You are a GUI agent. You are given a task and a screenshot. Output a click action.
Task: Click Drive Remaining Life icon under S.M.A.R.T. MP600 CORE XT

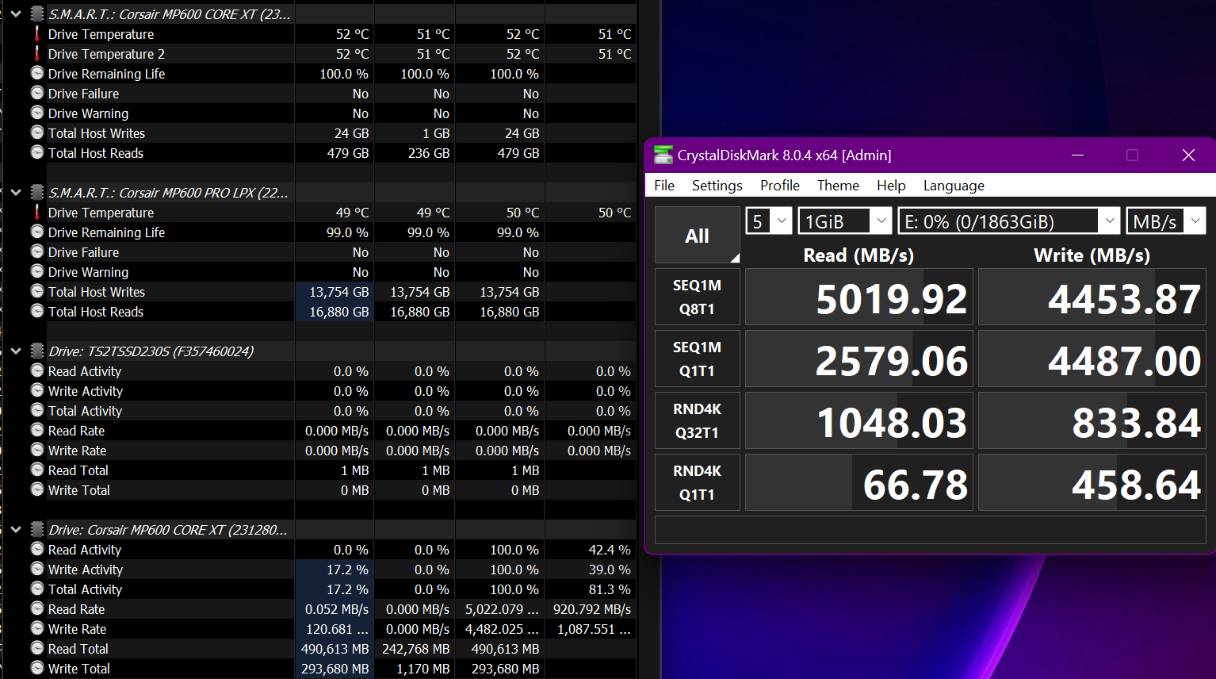(37, 73)
